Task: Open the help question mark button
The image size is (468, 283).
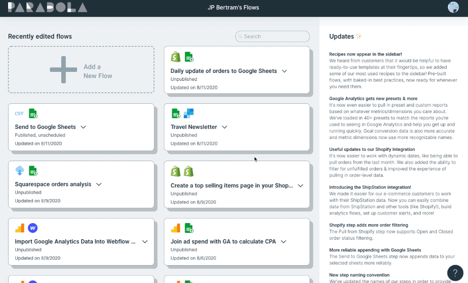Action: tap(455, 272)
